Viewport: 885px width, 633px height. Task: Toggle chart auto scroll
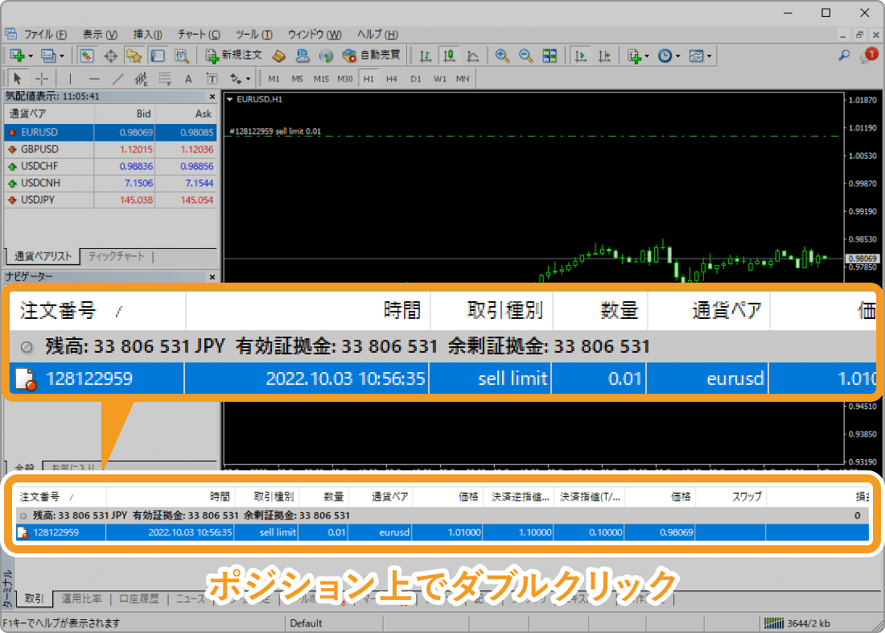click(580, 56)
